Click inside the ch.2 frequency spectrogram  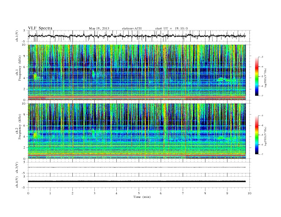[x=137, y=131]
